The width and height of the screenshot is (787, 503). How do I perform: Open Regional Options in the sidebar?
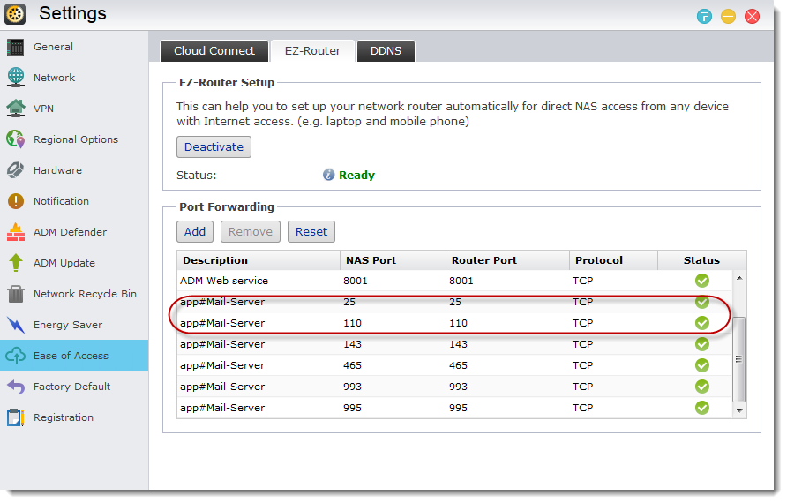[74, 139]
